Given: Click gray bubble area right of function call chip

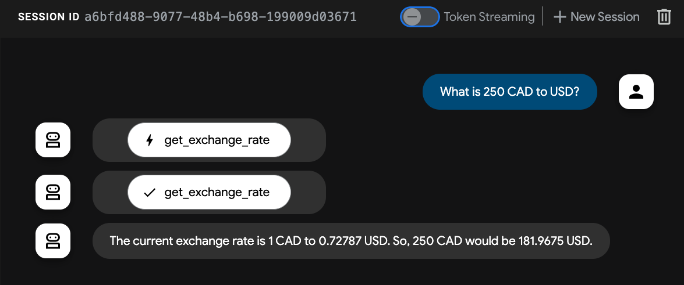Looking at the screenshot, I should click(x=307, y=140).
